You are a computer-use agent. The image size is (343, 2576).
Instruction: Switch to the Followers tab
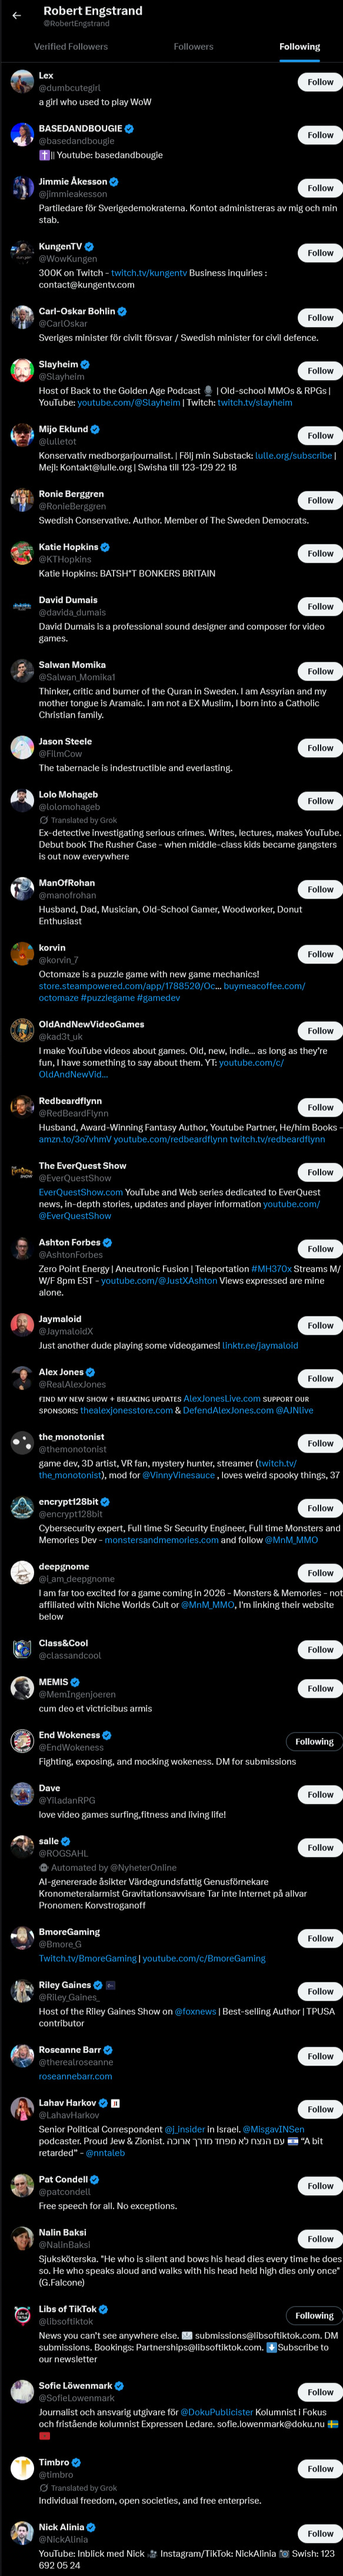(x=194, y=47)
